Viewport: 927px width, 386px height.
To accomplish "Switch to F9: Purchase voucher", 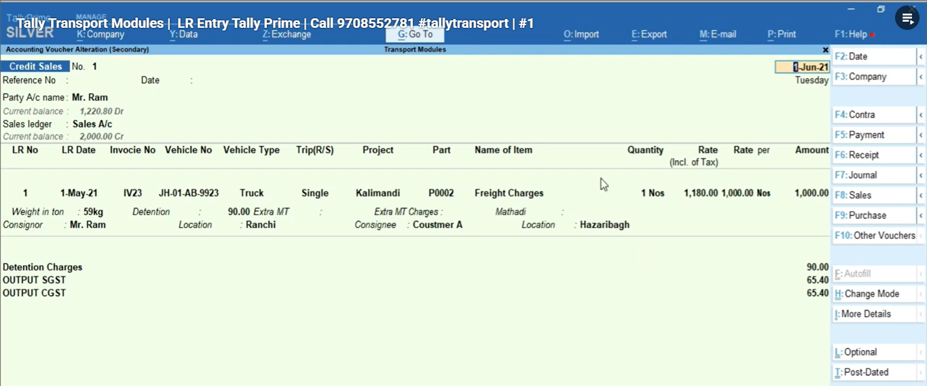I will coord(874,215).
